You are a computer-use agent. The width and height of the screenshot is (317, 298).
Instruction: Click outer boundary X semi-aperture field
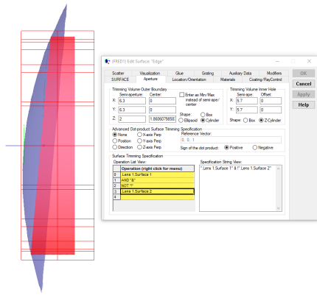[132, 101]
